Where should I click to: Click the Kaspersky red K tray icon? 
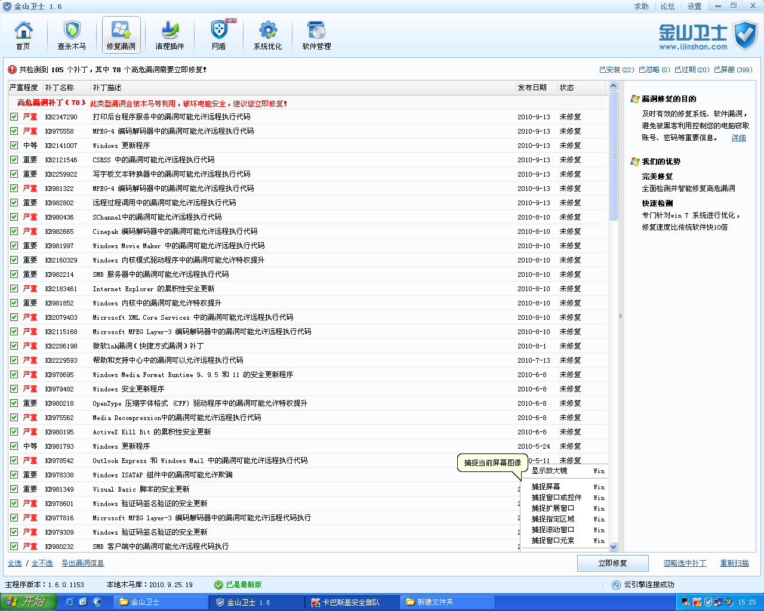(x=697, y=602)
